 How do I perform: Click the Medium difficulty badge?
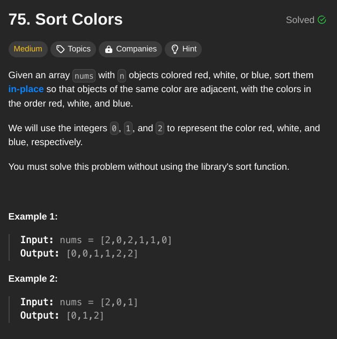[x=28, y=49]
